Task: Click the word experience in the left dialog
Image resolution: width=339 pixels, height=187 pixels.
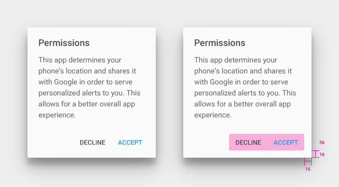Action: coord(56,115)
